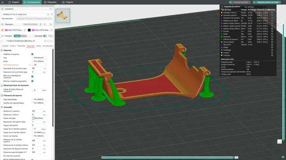Image resolution: width=286 pixels, height=160 pixels.
Task: Open the Velocidad settings tab
Action: (x=21, y=46)
